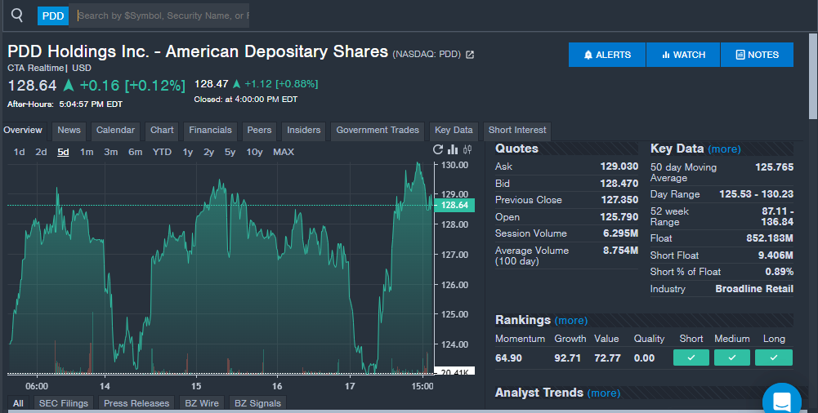Switch chart to candlestick view
This screenshot has width=818, height=413.
(x=467, y=150)
